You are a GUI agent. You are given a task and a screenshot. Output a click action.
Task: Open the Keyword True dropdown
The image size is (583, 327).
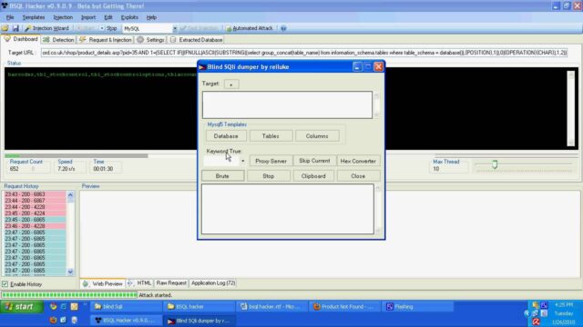pos(243,161)
